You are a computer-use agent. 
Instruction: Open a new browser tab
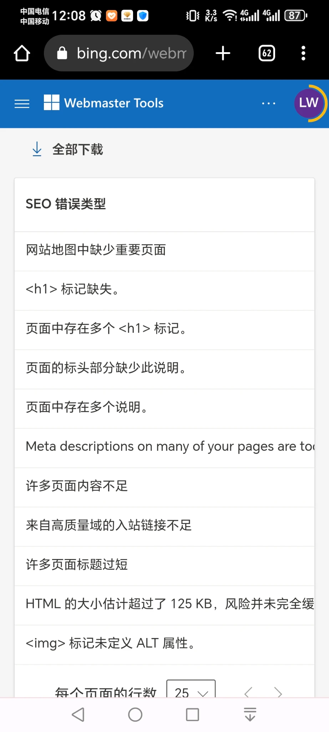pyautogui.click(x=223, y=53)
